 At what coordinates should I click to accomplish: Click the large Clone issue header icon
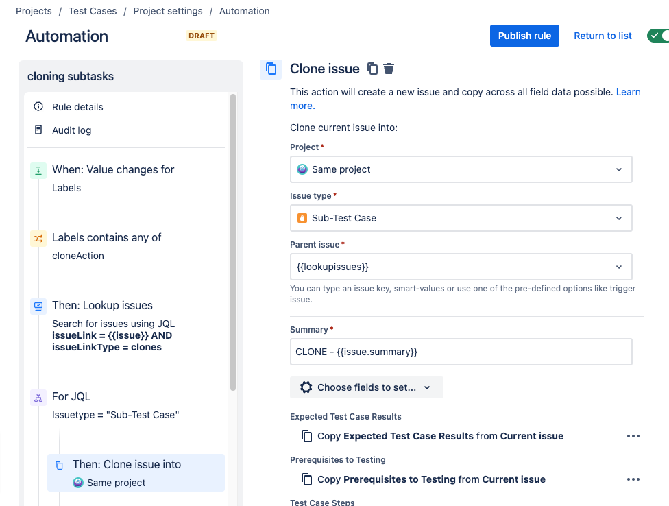[271, 69]
